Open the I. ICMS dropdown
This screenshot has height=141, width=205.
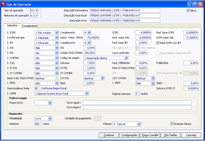[x=57, y=33]
